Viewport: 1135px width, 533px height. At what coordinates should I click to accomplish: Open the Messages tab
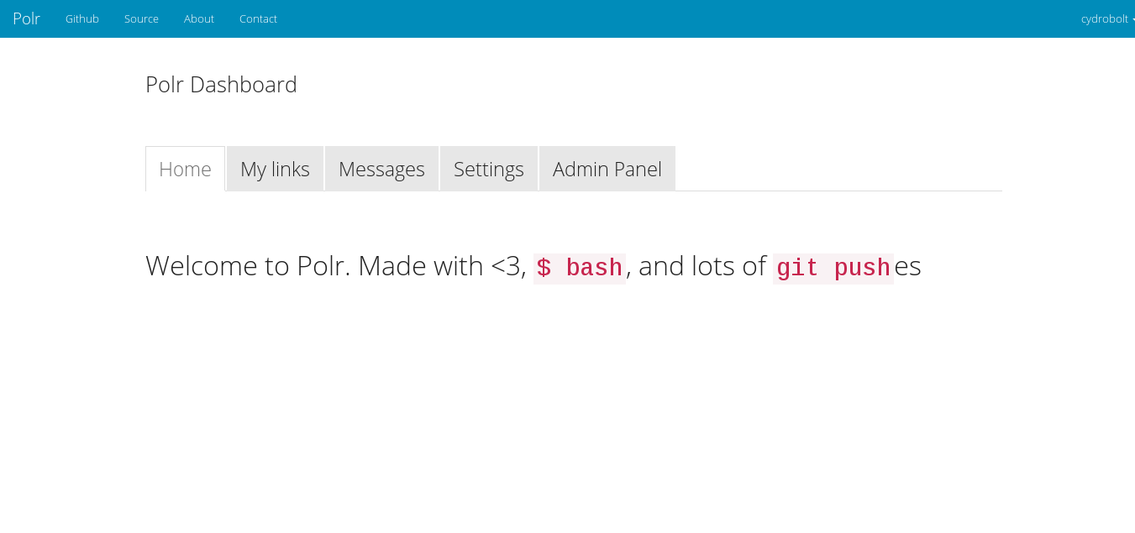[381, 169]
